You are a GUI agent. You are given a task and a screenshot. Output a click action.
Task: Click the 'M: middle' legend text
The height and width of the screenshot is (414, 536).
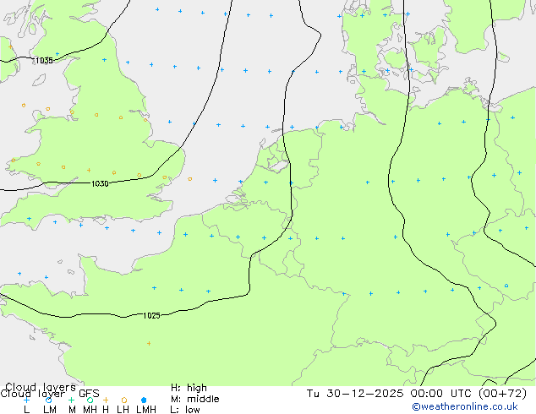coord(194,399)
